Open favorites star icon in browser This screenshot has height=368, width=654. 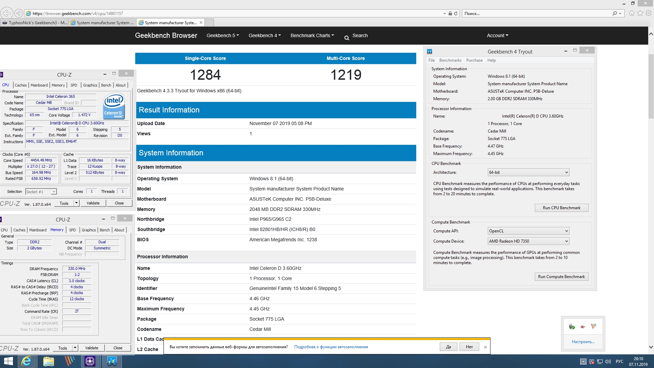pyautogui.click(x=640, y=13)
